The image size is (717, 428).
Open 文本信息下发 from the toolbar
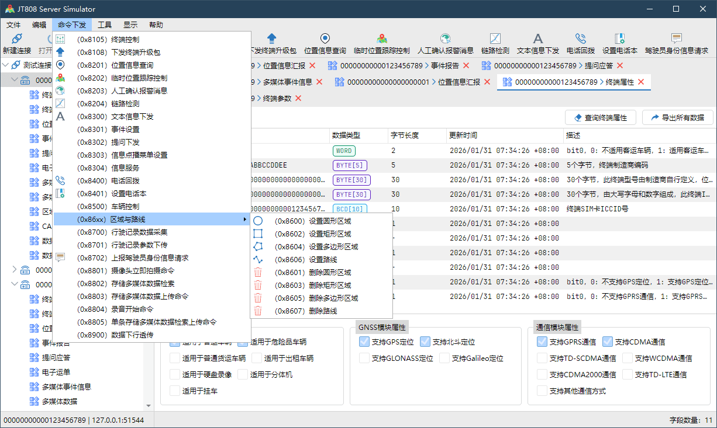click(537, 39)
